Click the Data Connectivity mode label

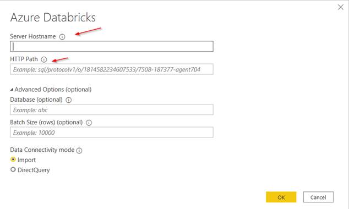pyautogui.click(x=42, y=150)
